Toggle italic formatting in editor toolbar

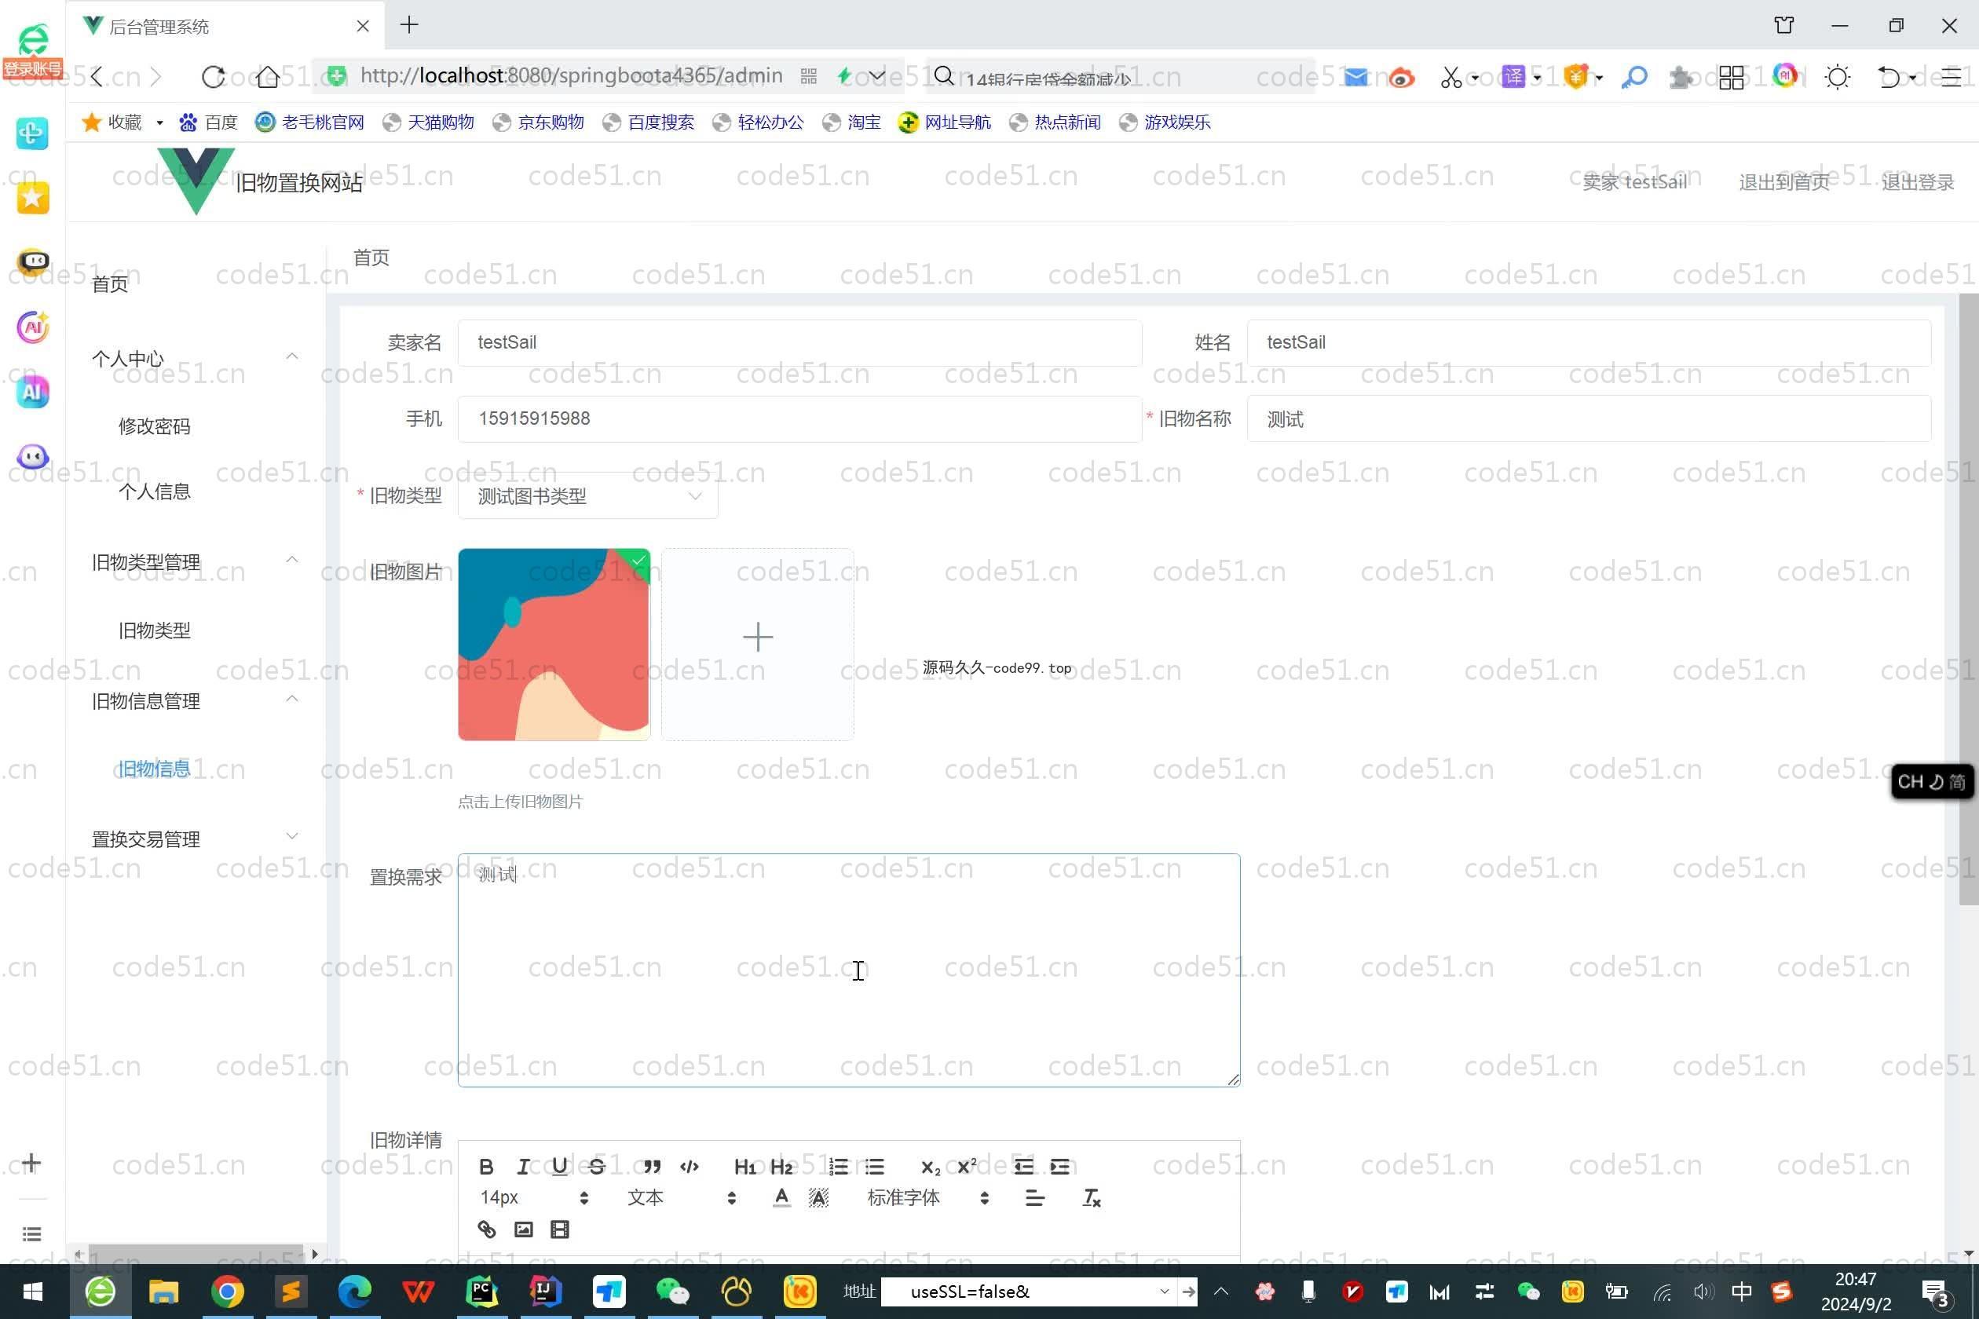[x=523, y=1166]
